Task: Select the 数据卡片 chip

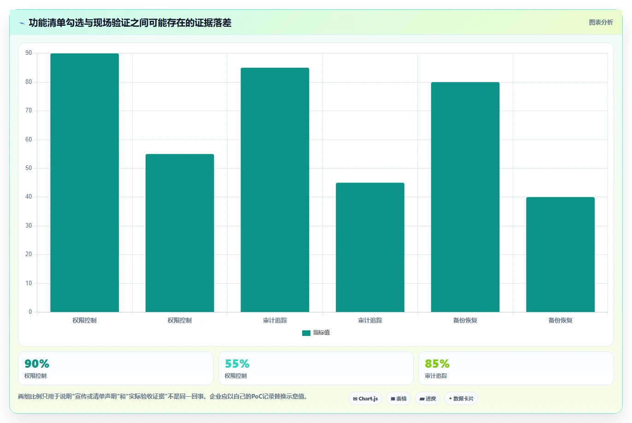Action: [461, 399]
